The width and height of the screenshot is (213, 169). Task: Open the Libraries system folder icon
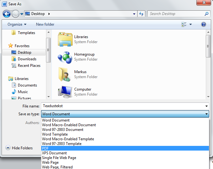pos(65,39)
